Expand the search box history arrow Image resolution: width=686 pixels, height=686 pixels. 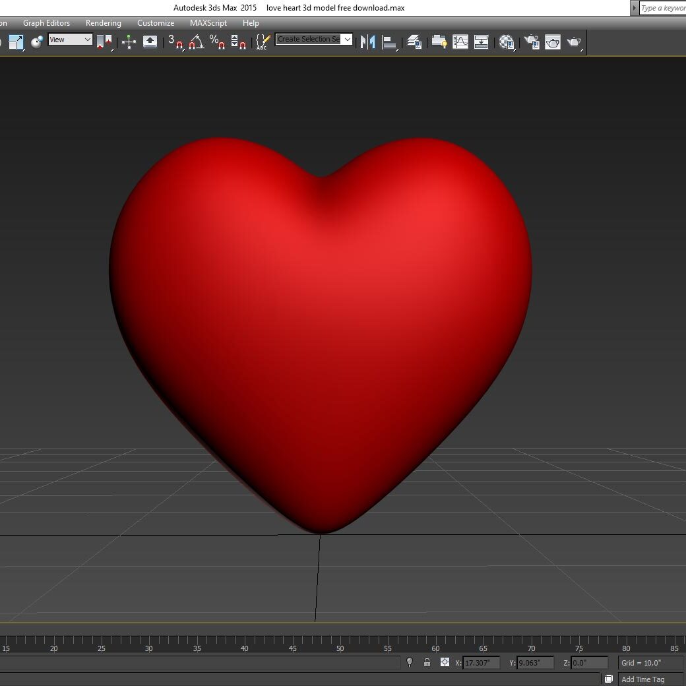(x=635, y=8)
